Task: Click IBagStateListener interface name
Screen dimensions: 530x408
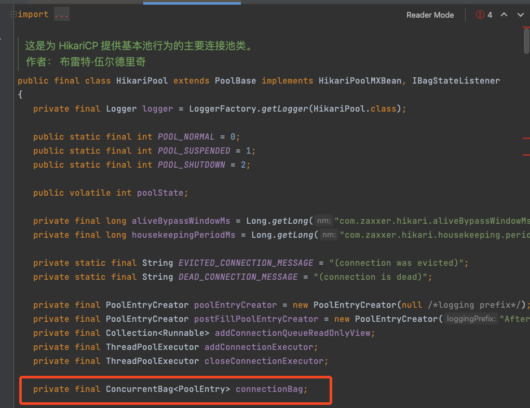Action: coord(456,81)
